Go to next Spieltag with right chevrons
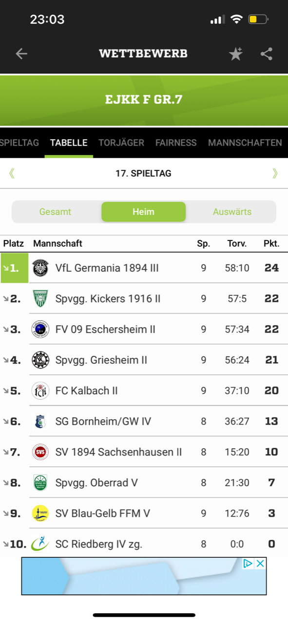 275,173
